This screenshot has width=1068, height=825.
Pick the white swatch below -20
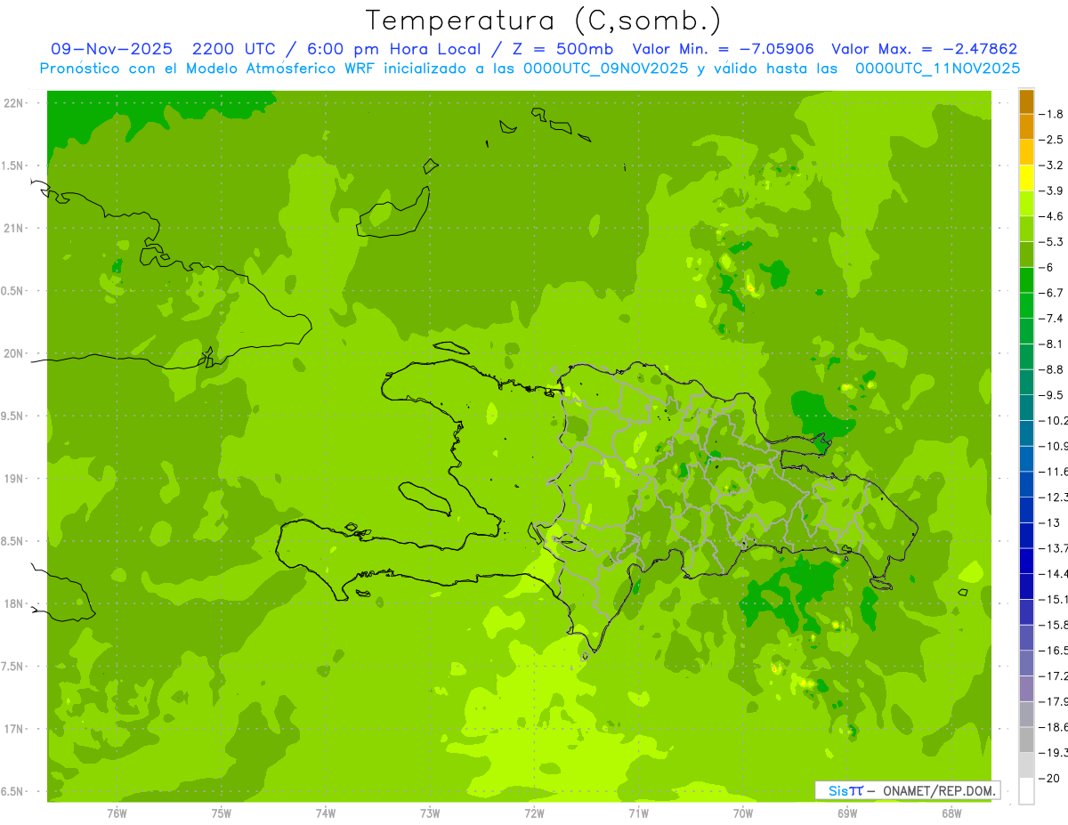point(1026,790)
